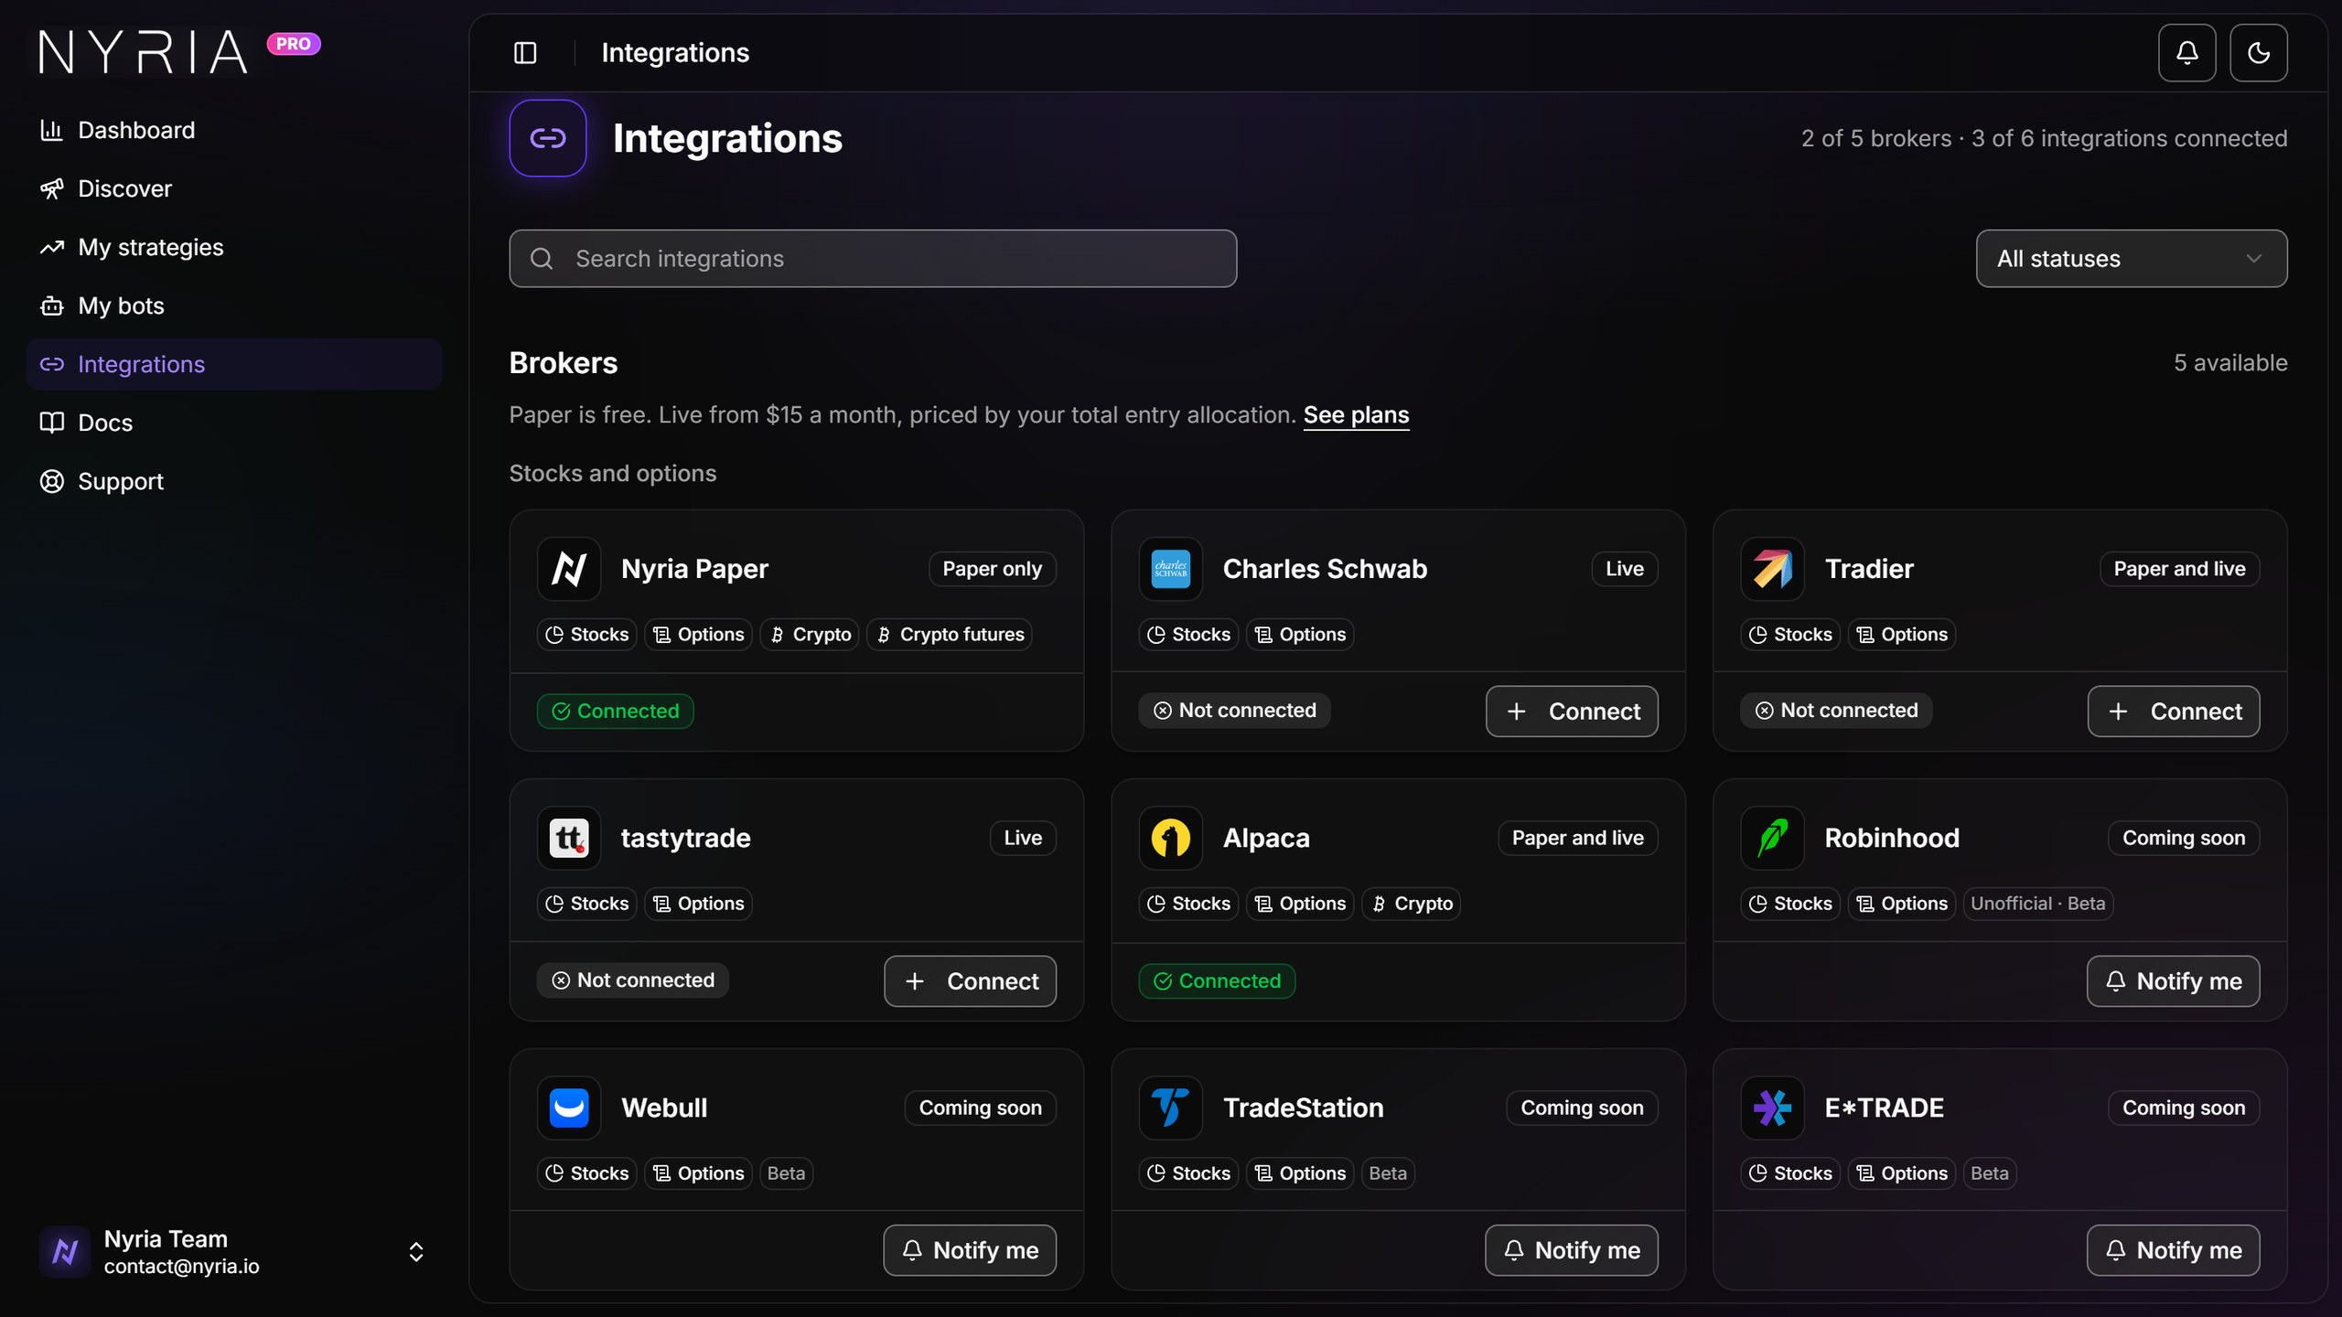Click the Tradier logo icon

coord(1773,569)
